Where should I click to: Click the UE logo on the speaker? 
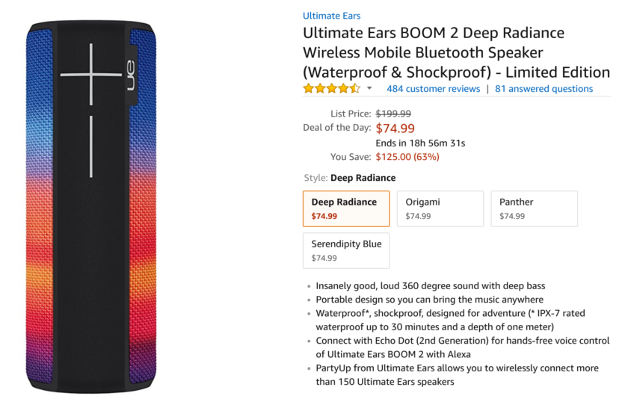click(132, 75)
